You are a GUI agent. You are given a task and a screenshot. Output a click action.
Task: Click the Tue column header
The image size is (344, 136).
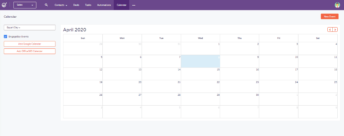pyautogui.click(x=161, y=38)
